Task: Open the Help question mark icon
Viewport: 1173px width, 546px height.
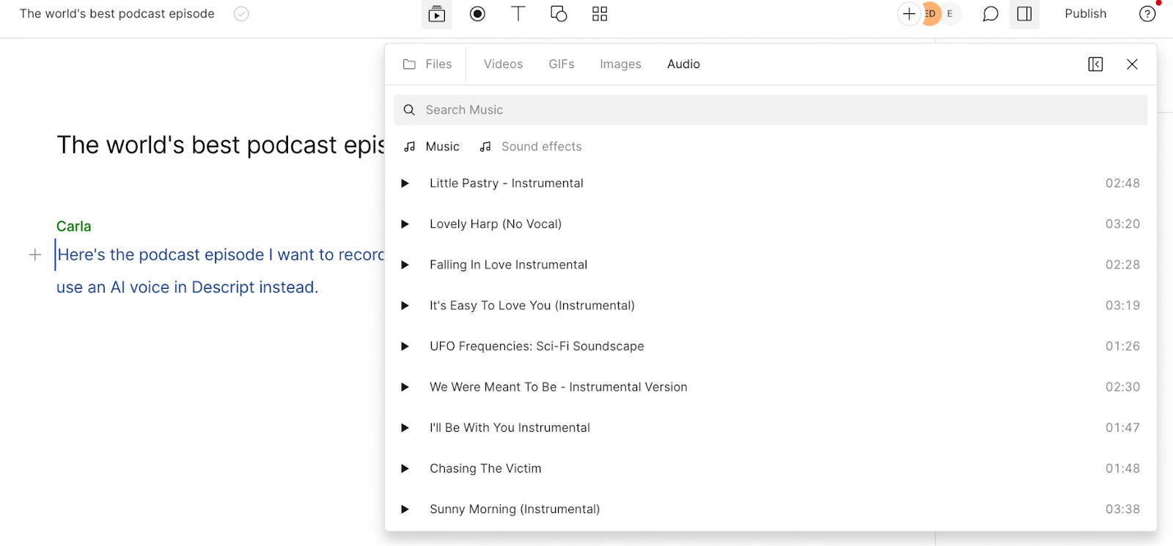Action: click(x=1147, y=14)
